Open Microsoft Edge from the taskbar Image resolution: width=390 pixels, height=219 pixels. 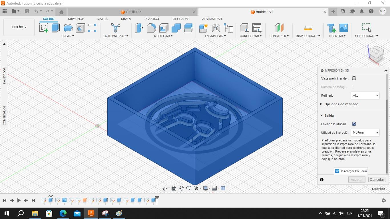(x=63, y=213)
